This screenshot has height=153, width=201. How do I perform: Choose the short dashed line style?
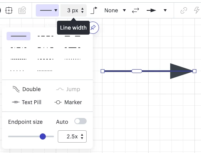point(45,36)
